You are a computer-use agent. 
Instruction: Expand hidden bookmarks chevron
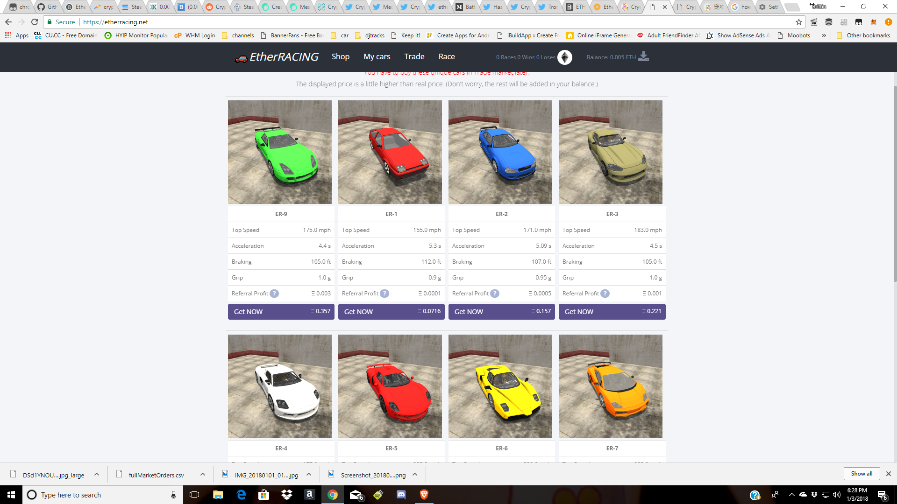coord(824,35)
